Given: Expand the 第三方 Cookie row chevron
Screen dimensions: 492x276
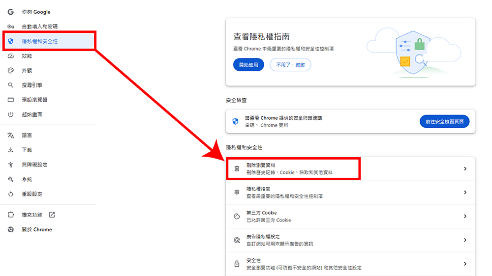Looking at the screenshot, I should (x=465, y=216).
